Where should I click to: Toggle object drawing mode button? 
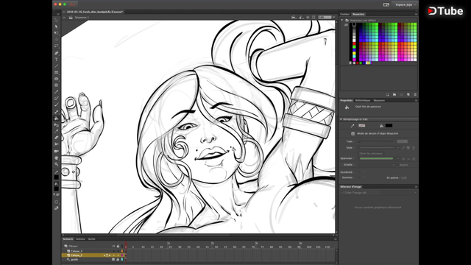tap(353, 134)
